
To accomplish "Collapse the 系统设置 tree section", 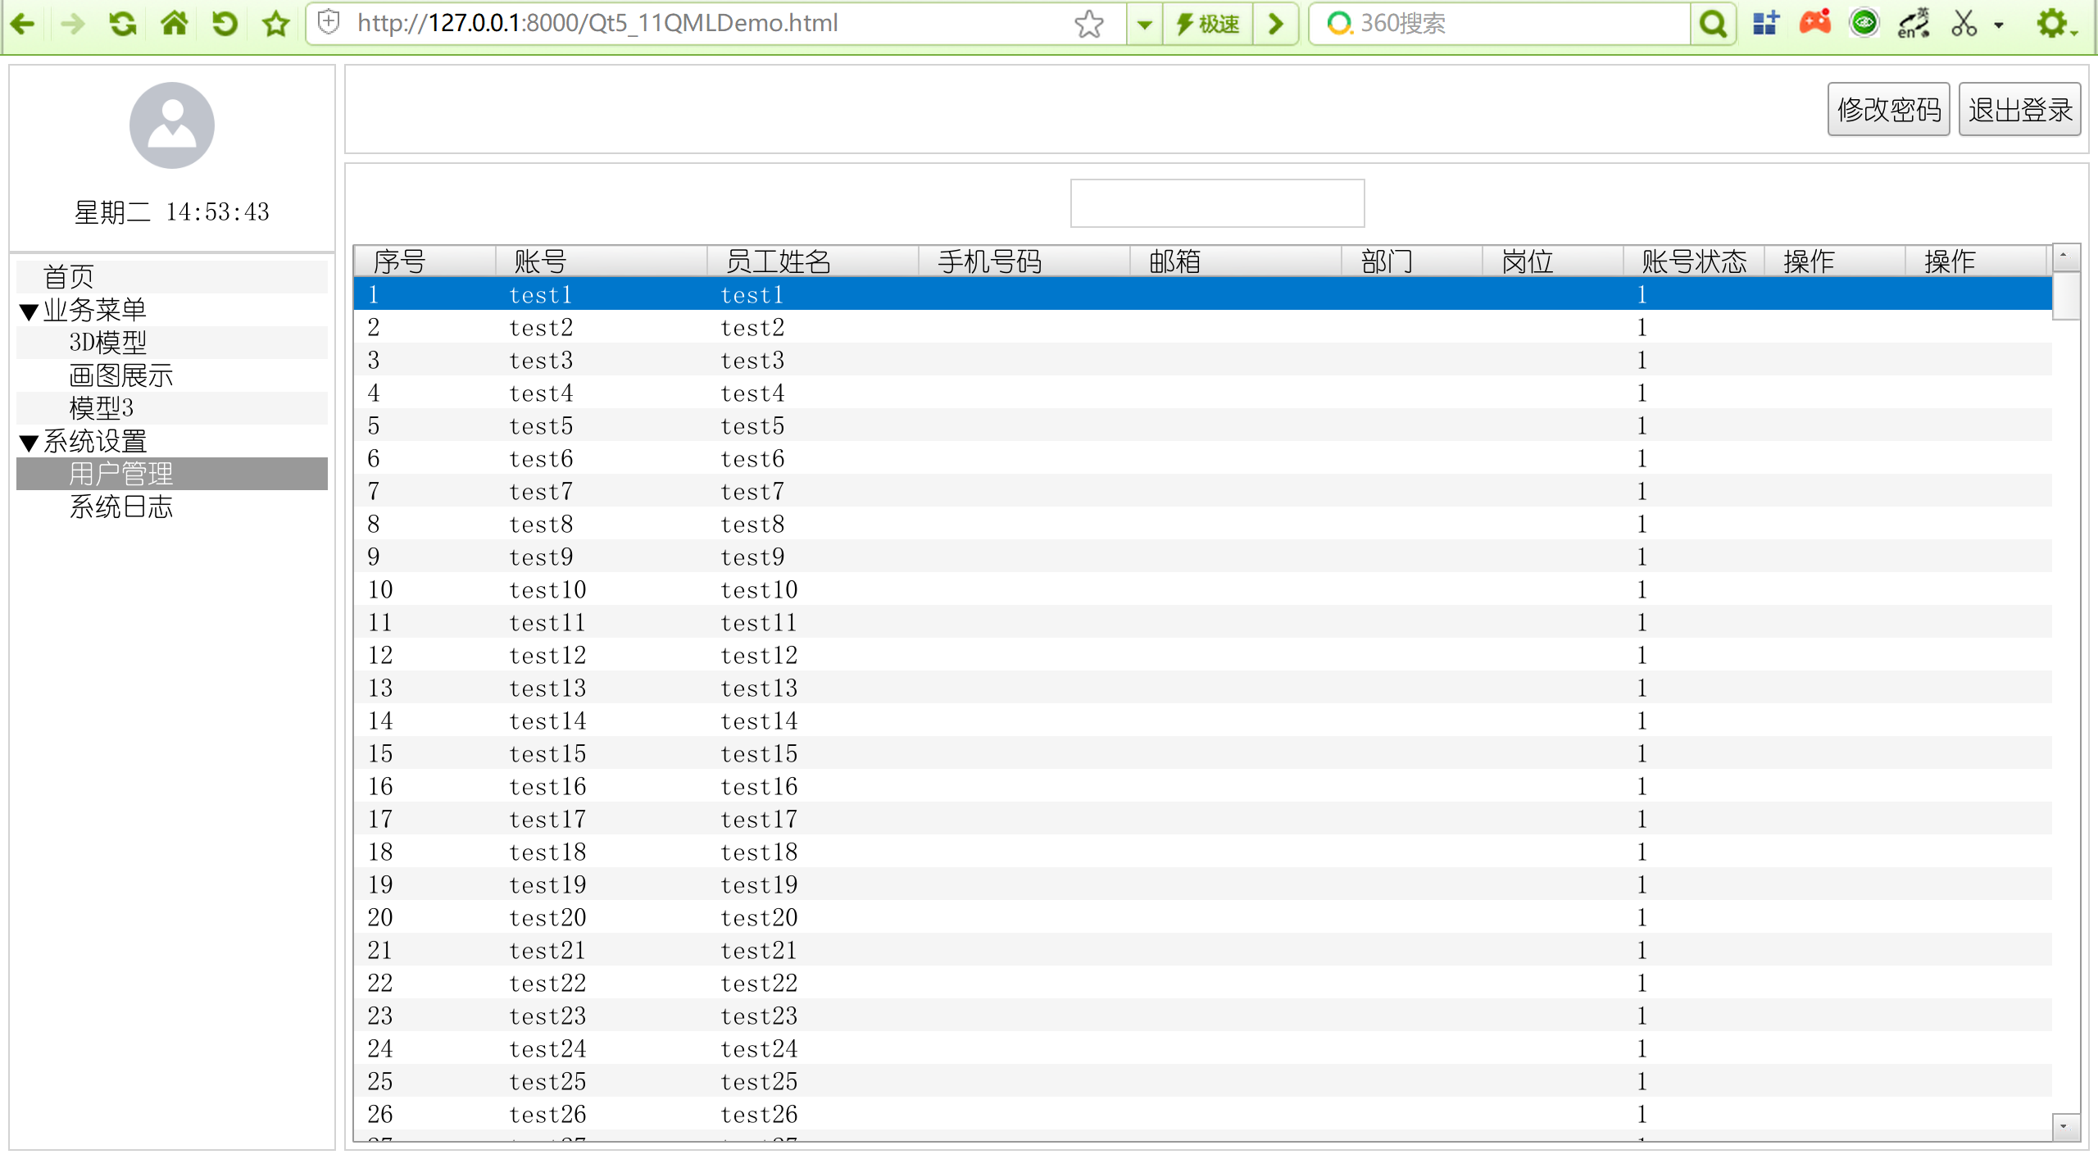I will click(x=30, y=443).
